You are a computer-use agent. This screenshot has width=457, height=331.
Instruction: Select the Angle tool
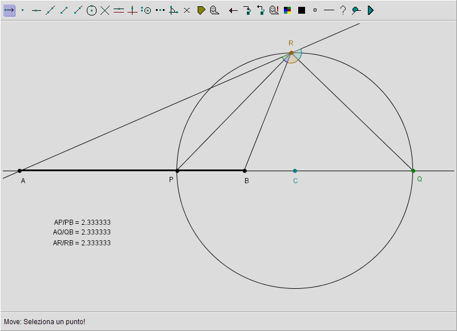(174, 10)
